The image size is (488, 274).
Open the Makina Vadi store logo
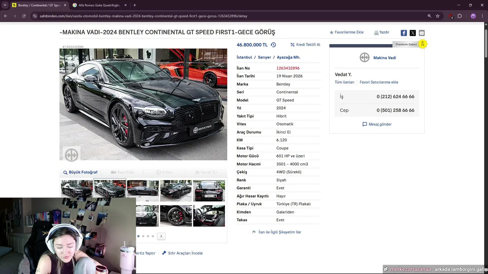click(364, 57)
